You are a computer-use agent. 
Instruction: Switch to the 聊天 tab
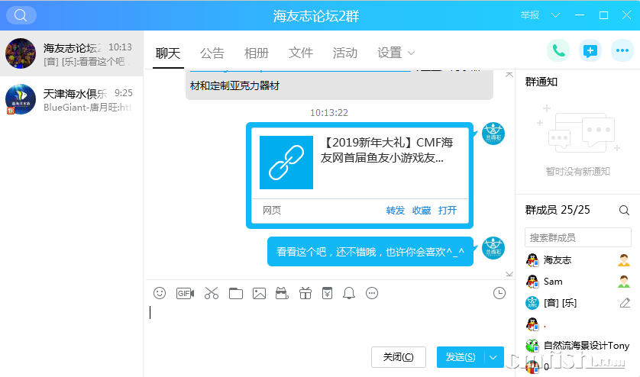[x=168, y=53]
